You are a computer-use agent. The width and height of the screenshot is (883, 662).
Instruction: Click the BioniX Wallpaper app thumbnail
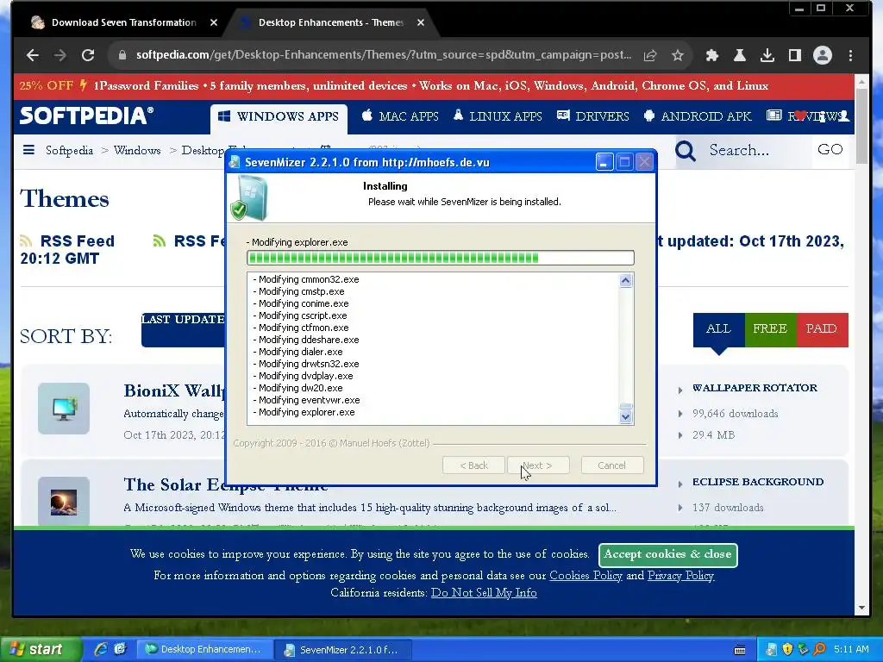(x=64, y=409)
